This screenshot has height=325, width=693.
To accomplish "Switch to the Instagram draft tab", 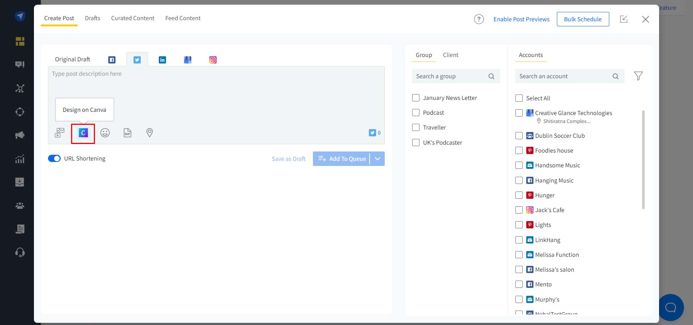I will (x=213, y=60).
